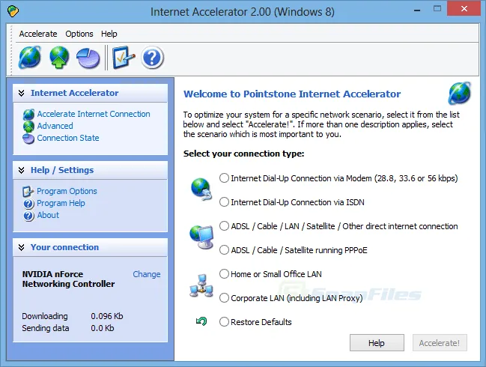The image size is (486, 367).
Task: Open the Accelerate menu
Action: point(38,34)
